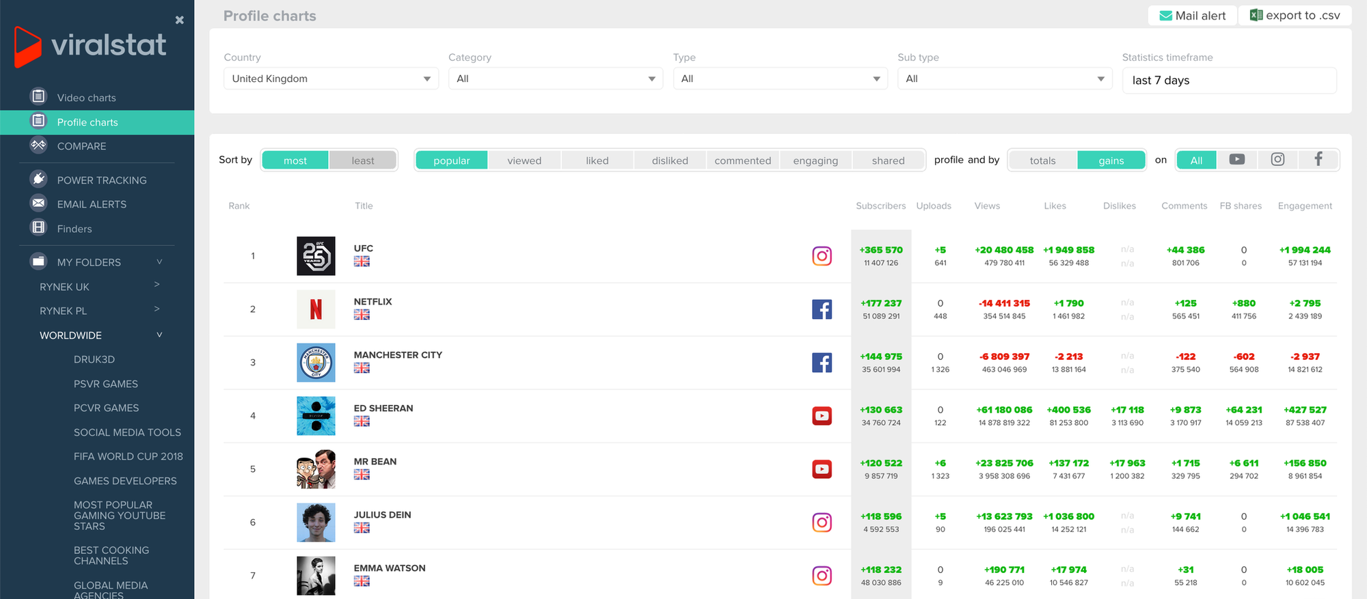Screen dimensions: 1367x599
Task: Sort by 'shared' metric
Action: click(889, 161)
